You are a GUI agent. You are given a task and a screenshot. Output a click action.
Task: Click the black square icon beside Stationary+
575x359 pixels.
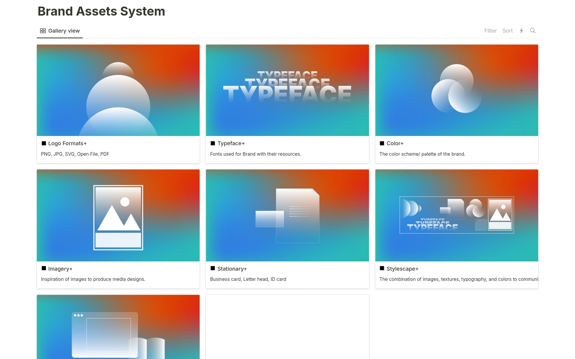click(x=213, y=269)
